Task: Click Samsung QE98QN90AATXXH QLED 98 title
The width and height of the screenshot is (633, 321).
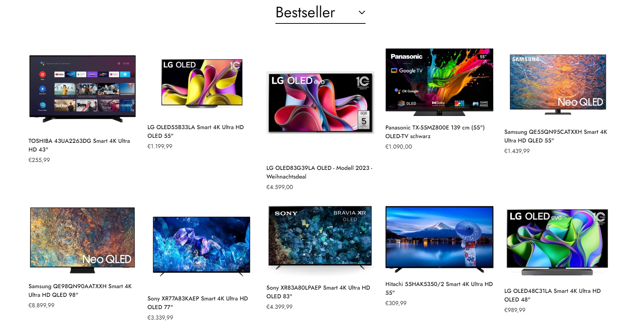Action: click(80, 290)
